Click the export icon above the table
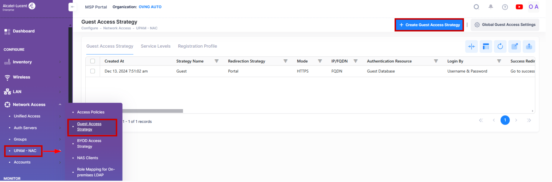Image resolution: width=552 pixels, height=182 pixels. [x=514, y=46]
